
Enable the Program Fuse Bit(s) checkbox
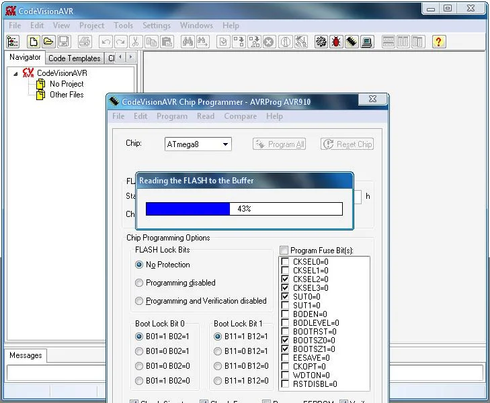pos(284,251)
